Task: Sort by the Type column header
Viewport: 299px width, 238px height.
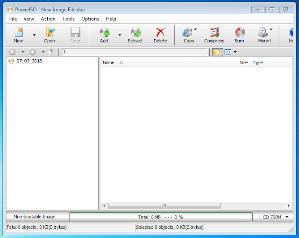Action: pyautogui.click(x=271, y=62)
